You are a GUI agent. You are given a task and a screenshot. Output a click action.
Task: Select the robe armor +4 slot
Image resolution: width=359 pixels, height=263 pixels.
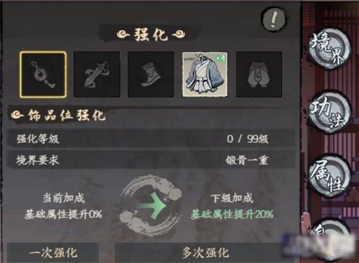coord(205,75)
